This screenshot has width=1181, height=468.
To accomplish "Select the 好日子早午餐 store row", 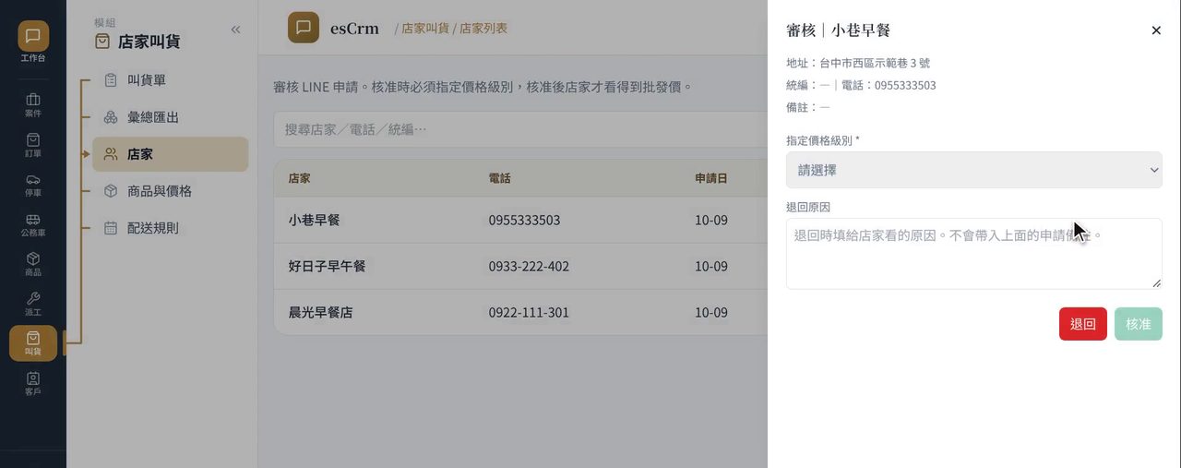I will click(x=520, y=267).
